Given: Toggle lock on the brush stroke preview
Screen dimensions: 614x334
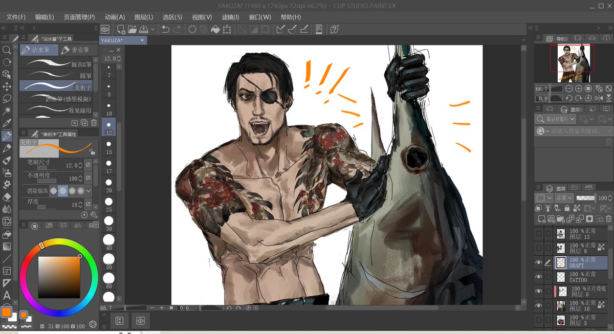Looking at the screenshot, I should (92, 152).
